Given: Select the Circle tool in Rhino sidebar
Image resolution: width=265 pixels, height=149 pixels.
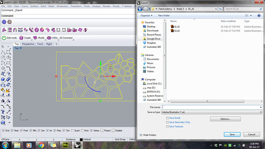Looking at the screenshot, I should click(3, 58).
